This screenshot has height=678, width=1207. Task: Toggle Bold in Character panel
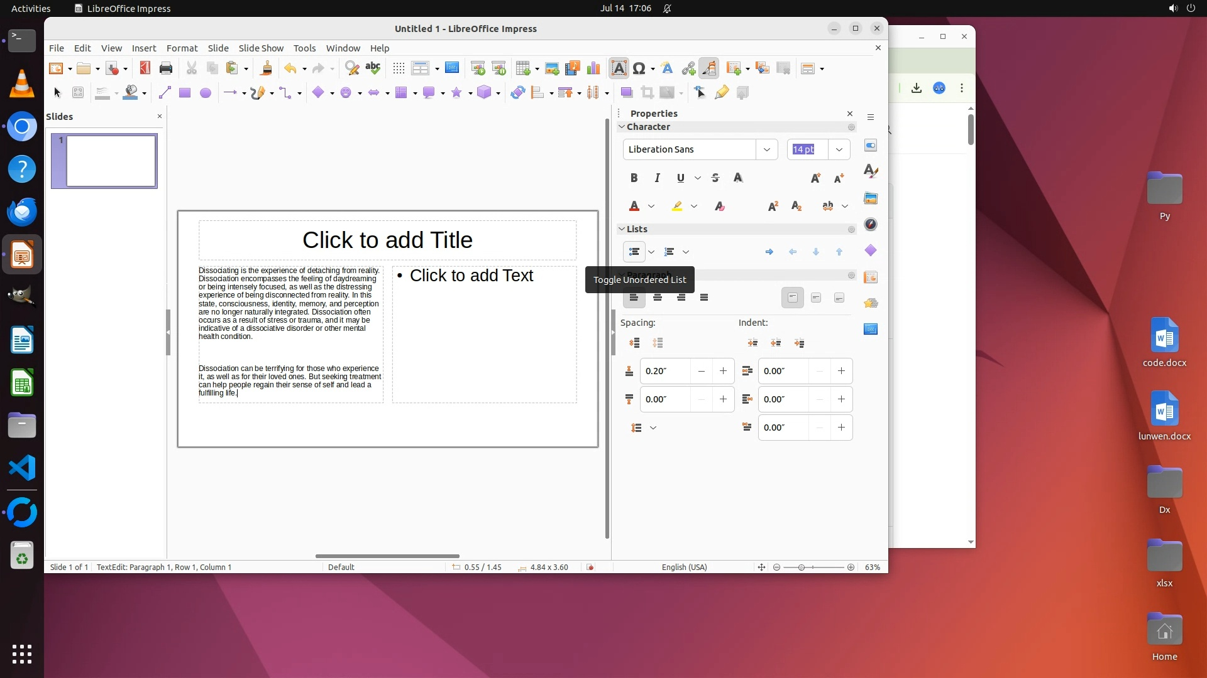[x=634, y=178]
